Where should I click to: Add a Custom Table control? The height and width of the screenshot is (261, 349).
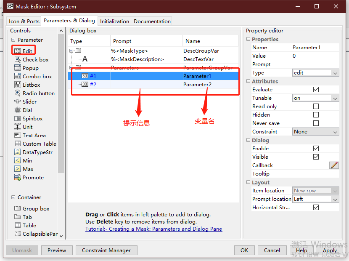35,144
